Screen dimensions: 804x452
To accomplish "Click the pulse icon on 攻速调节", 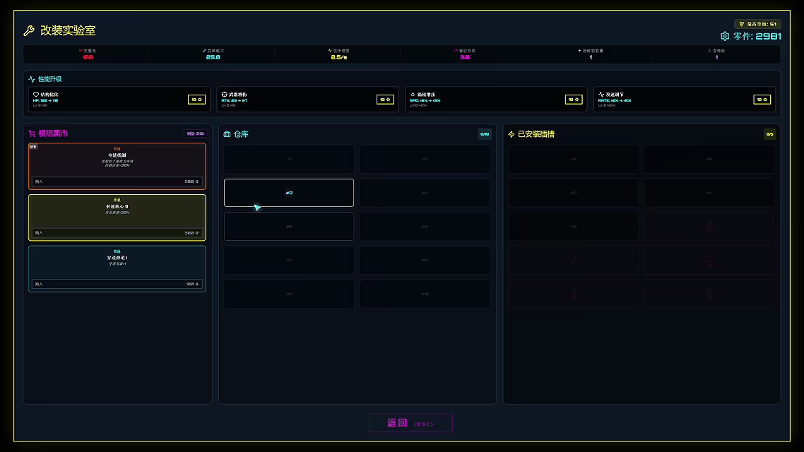I will tap(601, 95).
